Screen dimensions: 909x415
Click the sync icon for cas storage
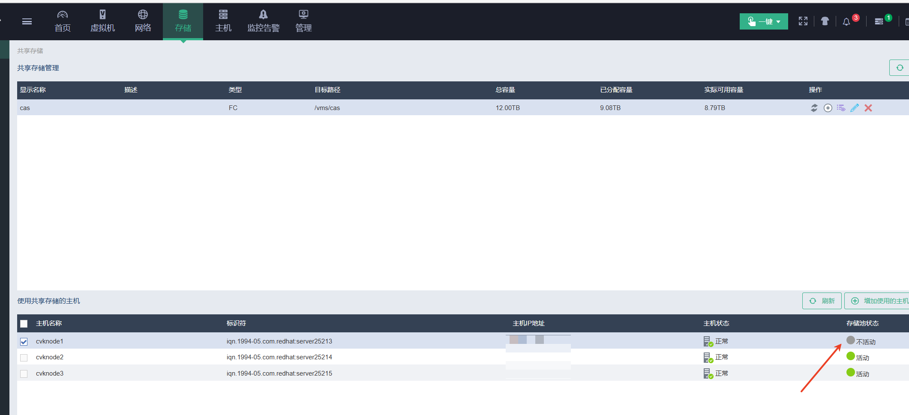[814, 108]
